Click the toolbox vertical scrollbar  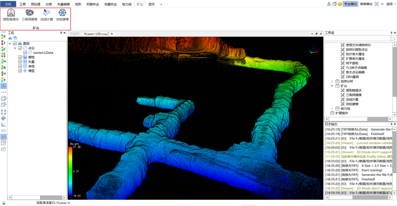point(395,80)
